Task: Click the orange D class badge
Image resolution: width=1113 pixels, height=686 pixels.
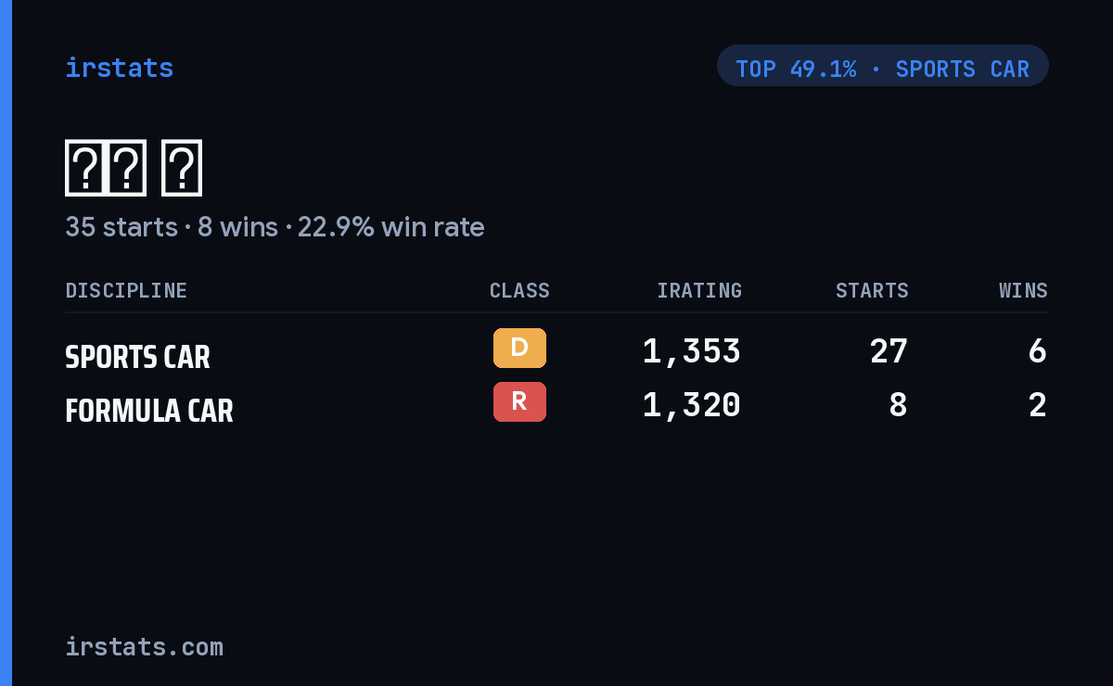Action: click(519, 349)
